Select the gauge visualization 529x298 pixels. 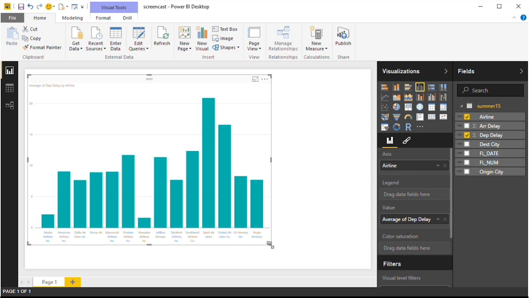(408, 117)
